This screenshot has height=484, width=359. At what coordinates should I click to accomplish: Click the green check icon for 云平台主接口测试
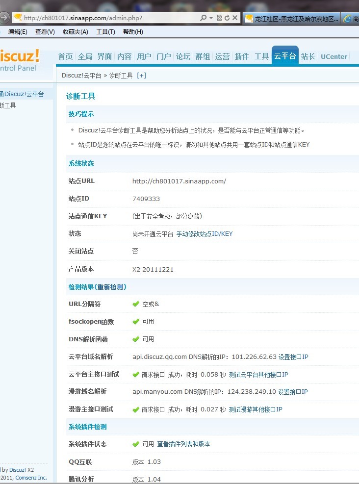coord(136,375)
